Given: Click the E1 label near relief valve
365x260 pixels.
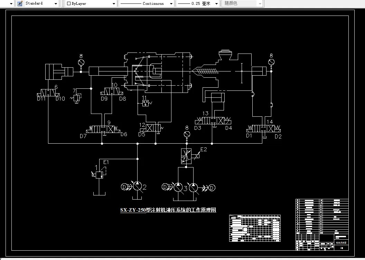Looking at the screenshot, I should (106, 162).
